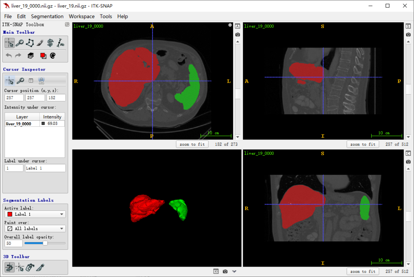Switch Cursor Inspector to synchronization tab
Viewport: 414px width, 277px height.
pyautogui.click(x=41, y=81)
